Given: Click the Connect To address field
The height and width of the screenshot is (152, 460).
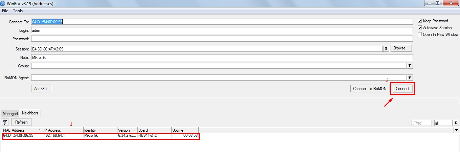Looking at the screenshot, I should (x=222, y=22).
